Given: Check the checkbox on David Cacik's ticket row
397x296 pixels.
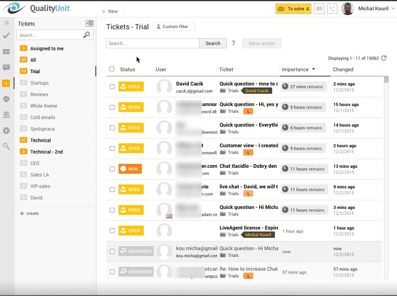Looking at the screenshot, I should [112, 86].
